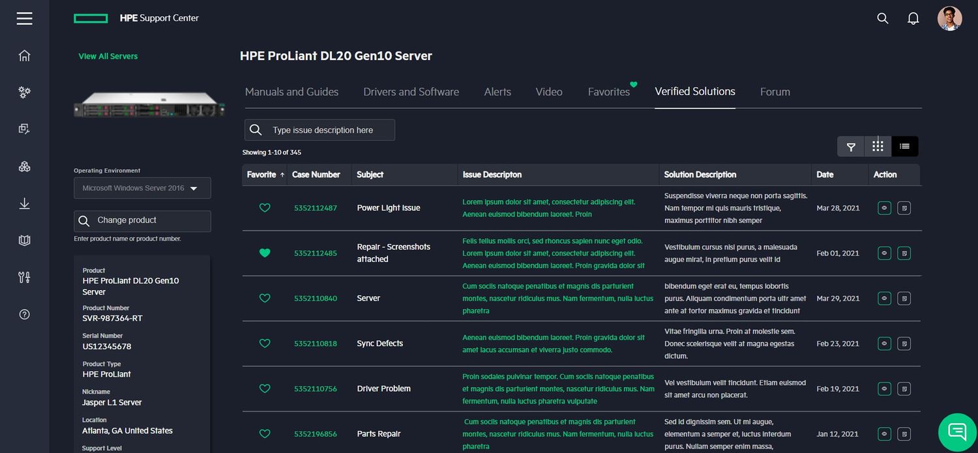Open the tools sidebar icon
978x453 pixels.
point(25,278)
